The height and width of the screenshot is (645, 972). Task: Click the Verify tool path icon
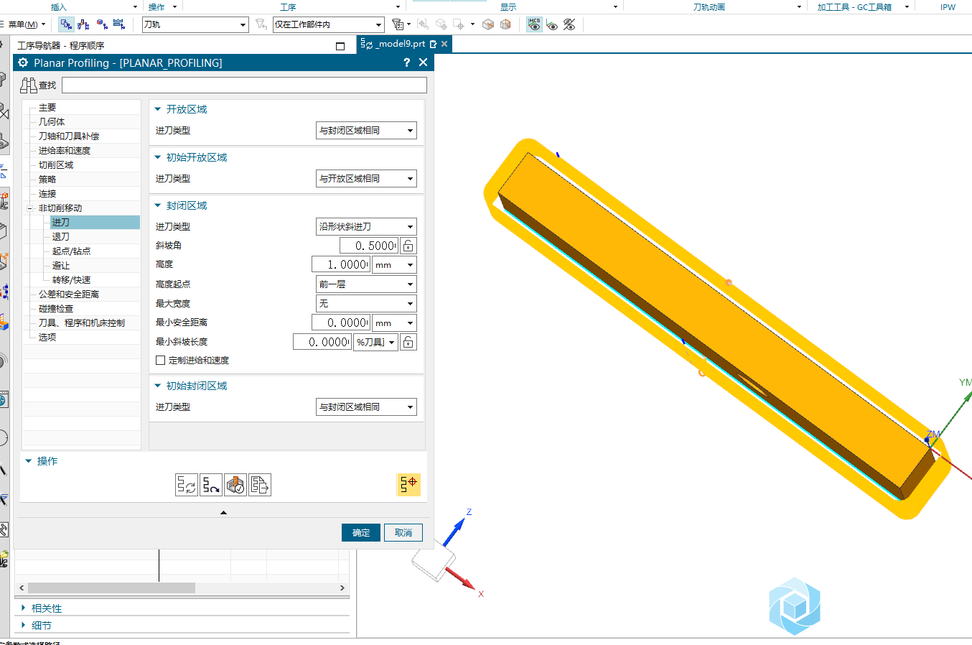coord(235,485)
